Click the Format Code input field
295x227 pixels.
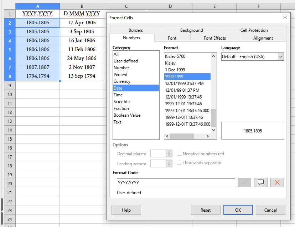[x=176, y=182]
